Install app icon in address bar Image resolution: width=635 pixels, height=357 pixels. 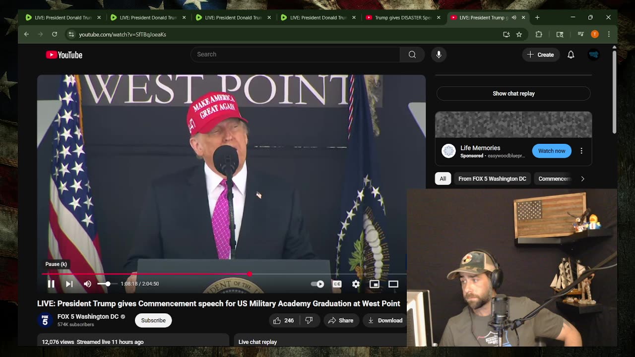coord(506,34)
